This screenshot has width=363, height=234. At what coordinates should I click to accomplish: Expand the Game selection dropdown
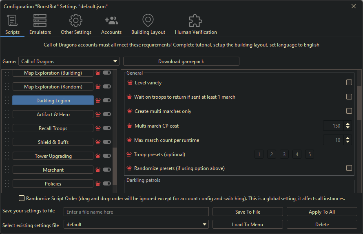pos(115,62)
